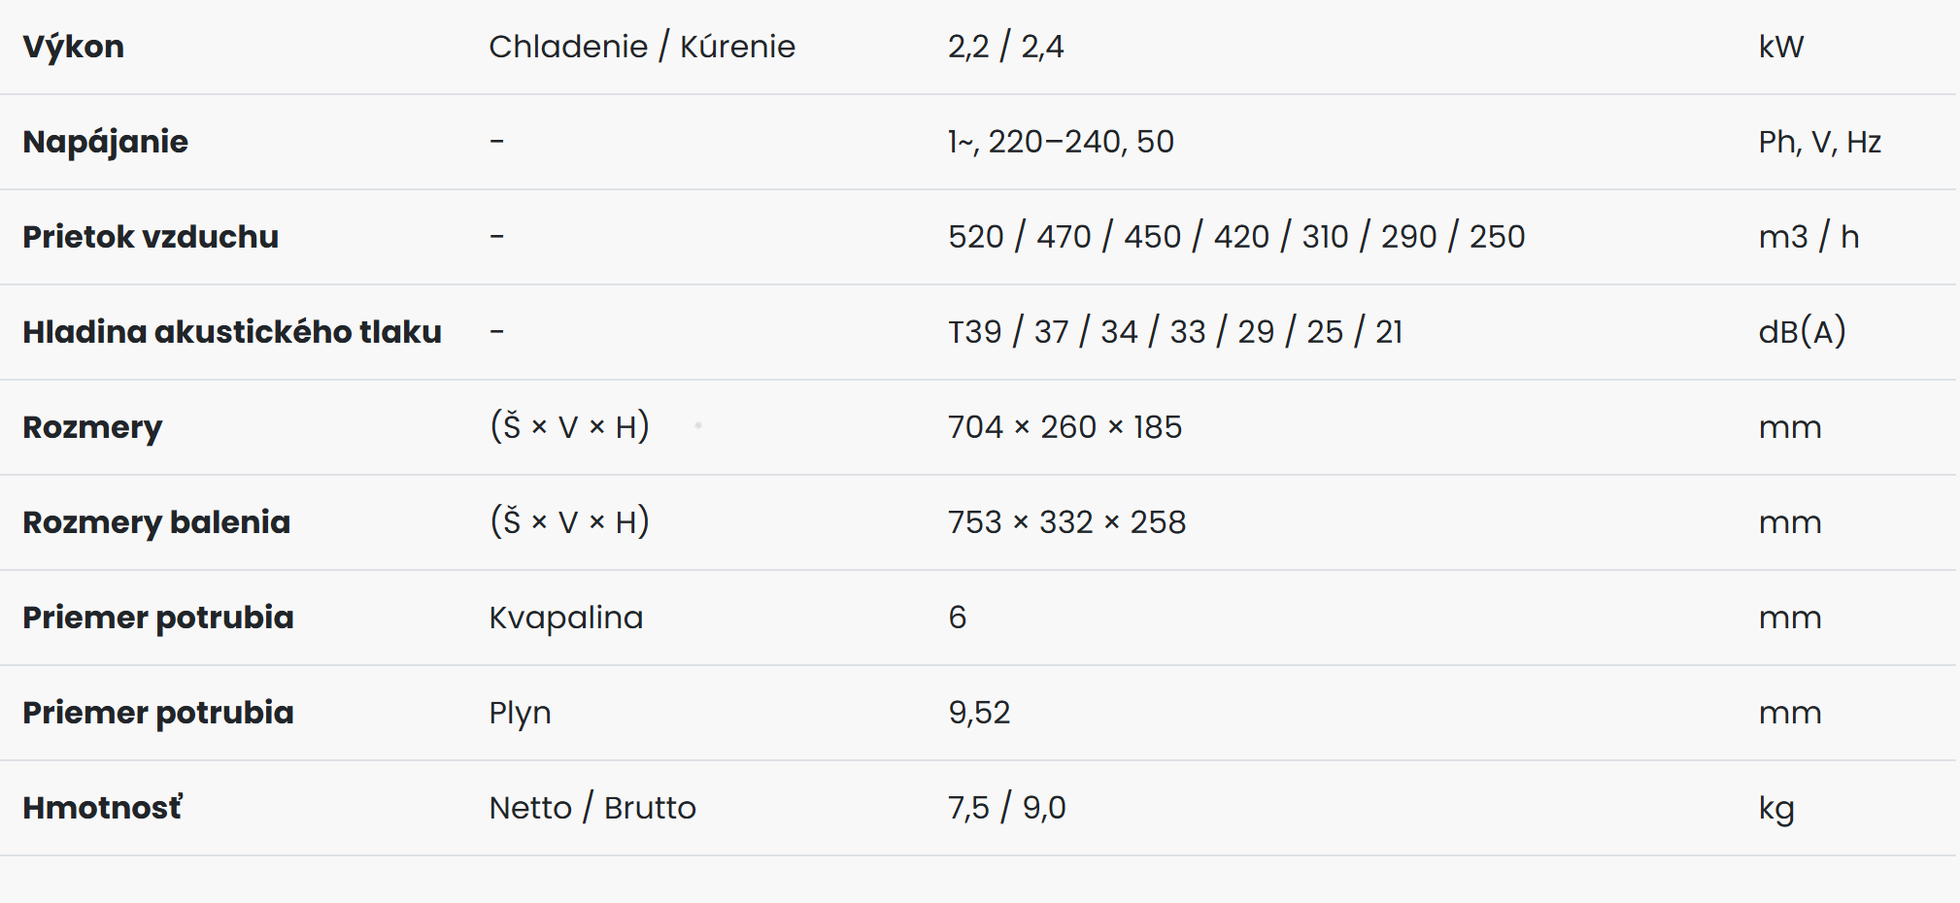Select the "Hladina akustického tlaku" label
The height and width of the screenshot is (903, 1960).
point(232,332)
